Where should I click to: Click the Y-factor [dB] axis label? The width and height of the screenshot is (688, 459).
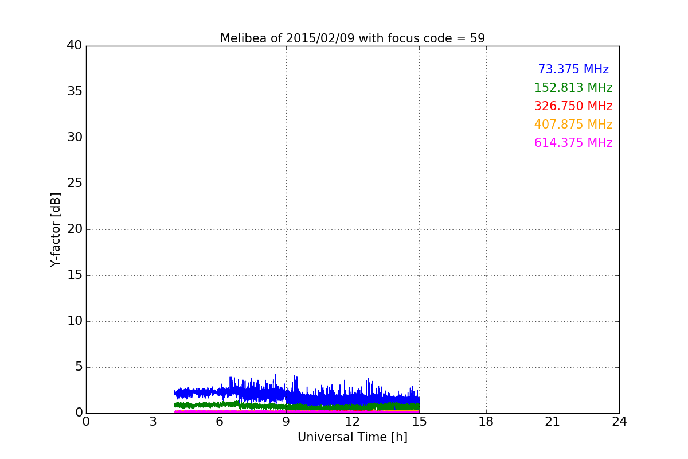[x=56, y=229]
